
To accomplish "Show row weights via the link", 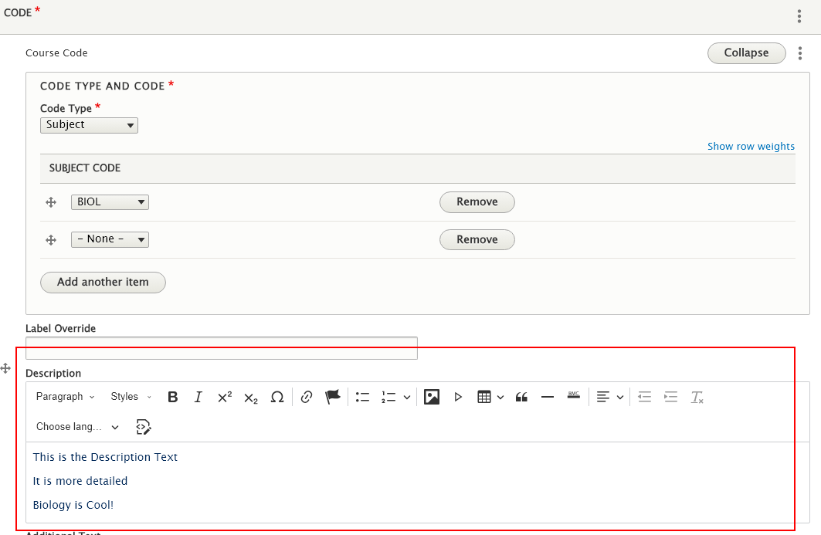I will point(751,146).
